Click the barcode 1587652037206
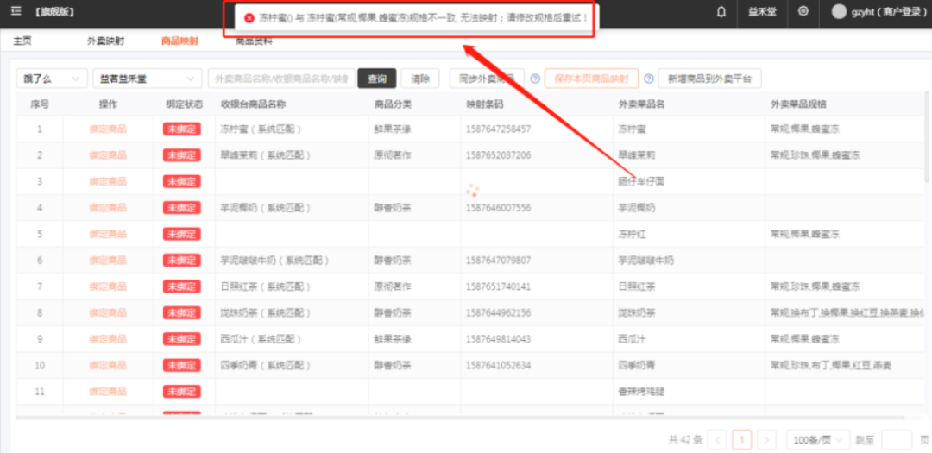Viewport: 932px width, 453px height. [499, 155]
